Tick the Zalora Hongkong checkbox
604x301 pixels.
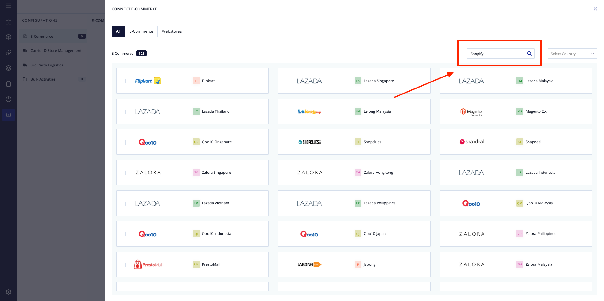(x=285, y=173)
